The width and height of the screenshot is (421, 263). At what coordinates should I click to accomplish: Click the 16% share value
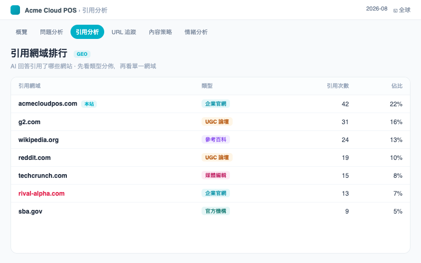[x=396, y=122]
